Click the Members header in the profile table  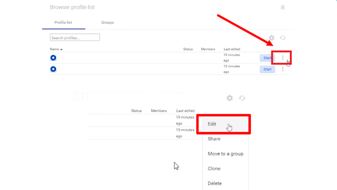click(x=208, y=49)
